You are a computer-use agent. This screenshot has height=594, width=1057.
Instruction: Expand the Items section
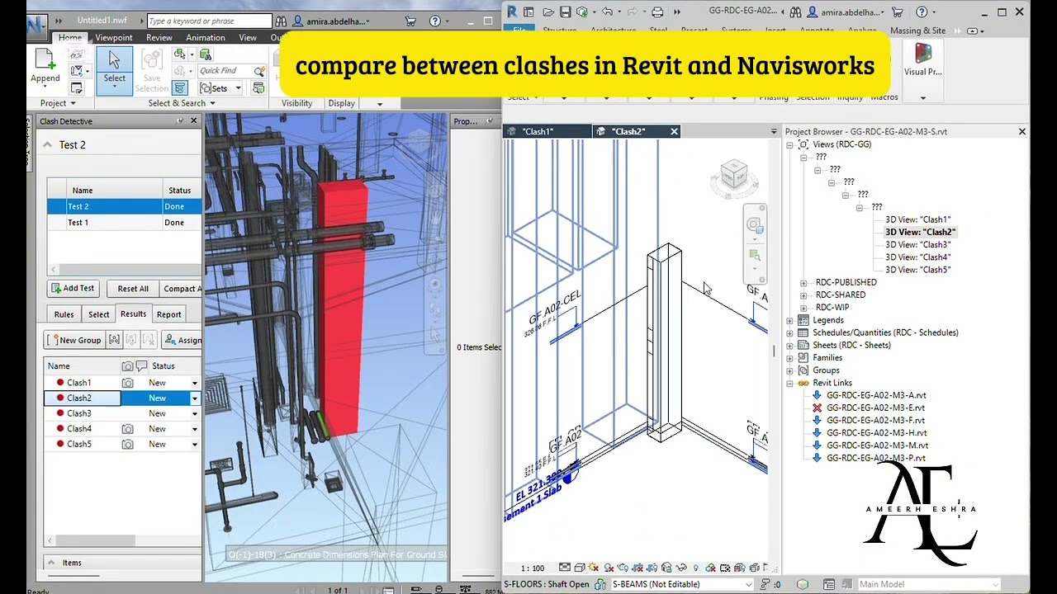click(51, 563)
